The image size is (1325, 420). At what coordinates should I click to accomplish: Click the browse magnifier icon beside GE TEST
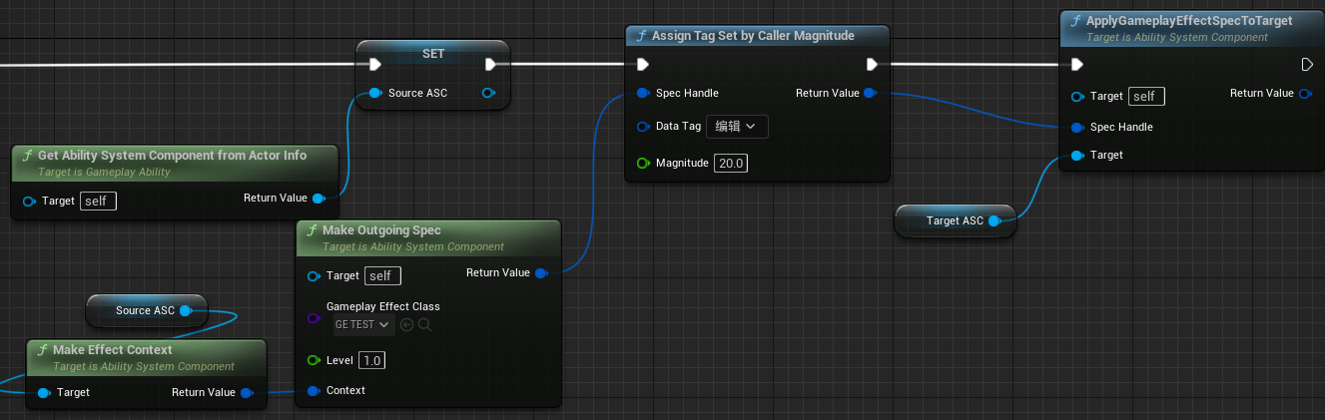pyautogui.click(x=425, y=325)
